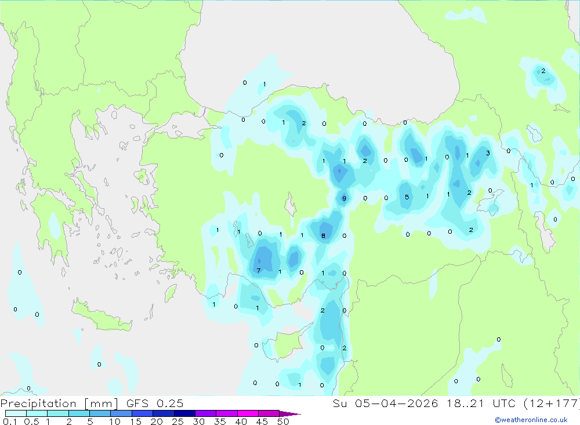Pick the 35–40 mm violet legend swatch
Screen dimensions: 580x425
226,413
